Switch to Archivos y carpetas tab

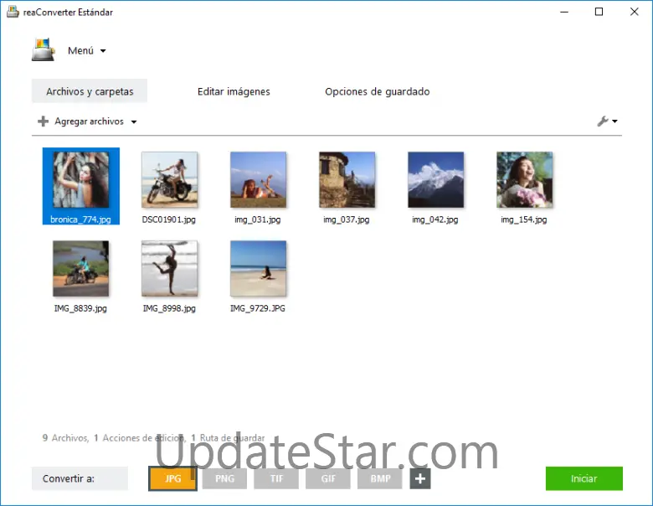90,90
